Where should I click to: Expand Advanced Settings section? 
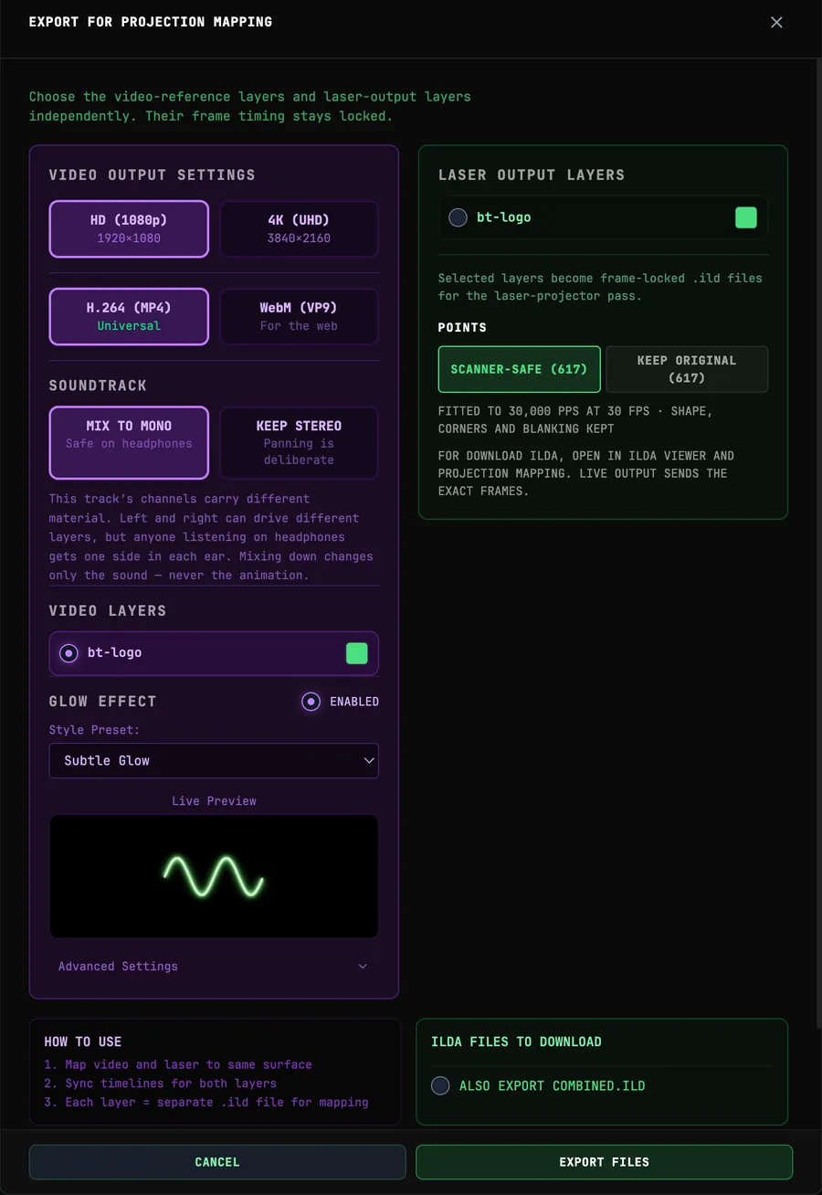point(214,967)
